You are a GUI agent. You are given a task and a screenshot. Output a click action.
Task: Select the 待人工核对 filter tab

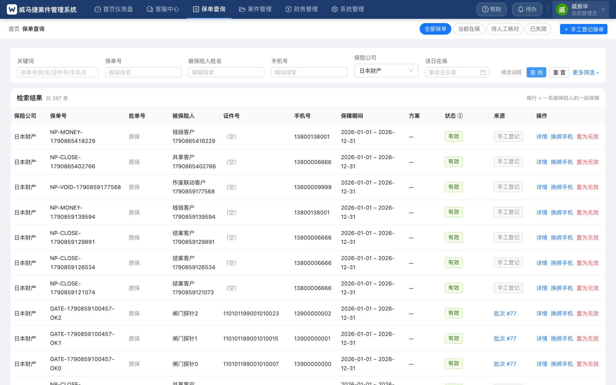pos(505,29)
